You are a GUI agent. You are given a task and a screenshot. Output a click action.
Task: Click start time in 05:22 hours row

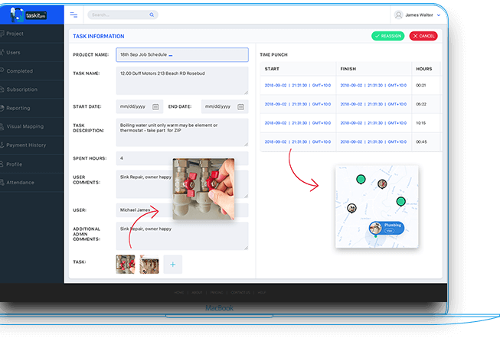(298, 104)
